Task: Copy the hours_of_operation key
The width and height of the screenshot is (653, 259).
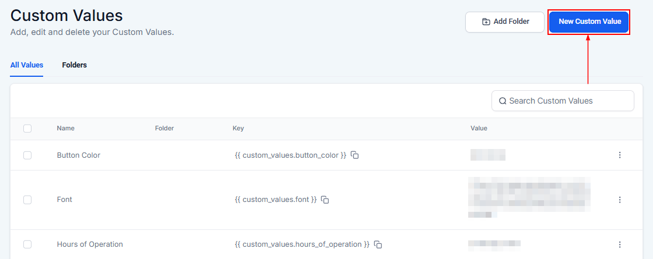Action: click(378, 244)
